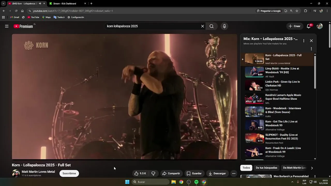Like the video with thumbs up
Screen dimensions: 331x186
pos(140,173)
